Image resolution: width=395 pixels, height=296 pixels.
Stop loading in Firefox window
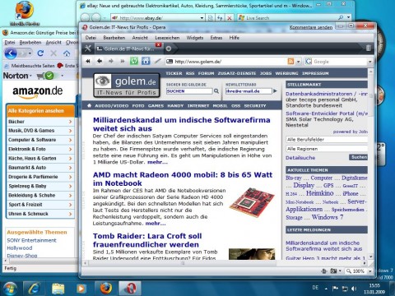pos(53,53)
